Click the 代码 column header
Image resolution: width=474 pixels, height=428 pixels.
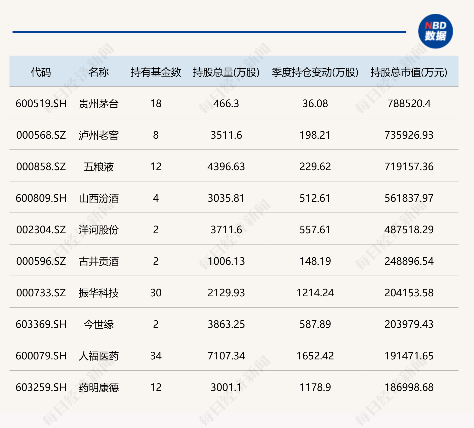pos(41,72)
